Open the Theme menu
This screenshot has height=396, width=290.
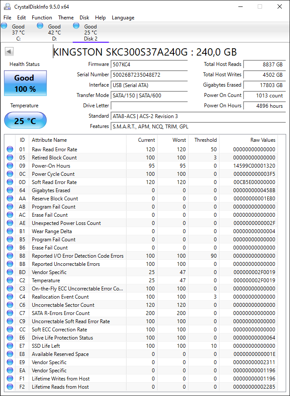[x=66, y=18]
